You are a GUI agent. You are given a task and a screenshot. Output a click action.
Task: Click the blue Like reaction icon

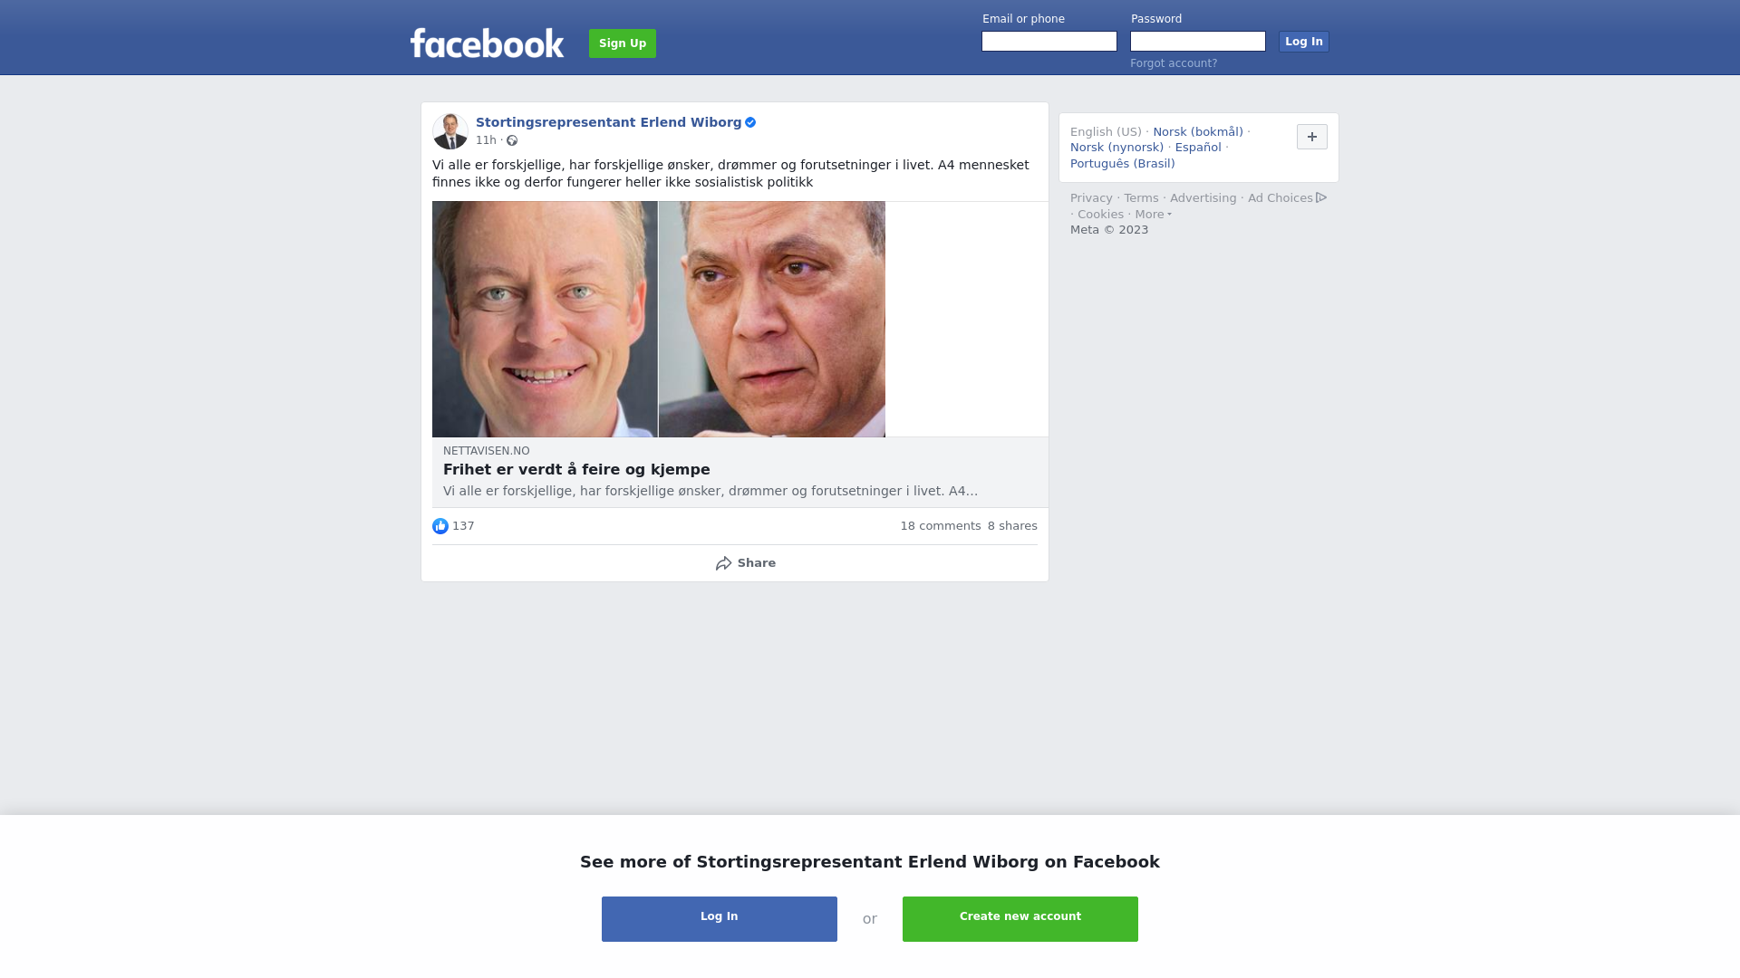coord(440,526)
